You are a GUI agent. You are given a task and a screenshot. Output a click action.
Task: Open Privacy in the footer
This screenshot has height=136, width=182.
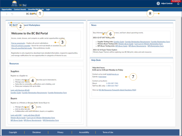tap(60, 132)
